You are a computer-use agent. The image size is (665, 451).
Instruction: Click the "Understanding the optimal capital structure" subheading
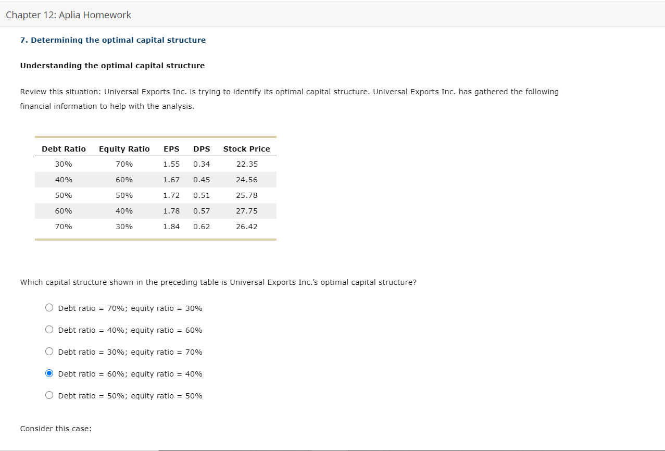pyautogui.click(x=112, y=65)
